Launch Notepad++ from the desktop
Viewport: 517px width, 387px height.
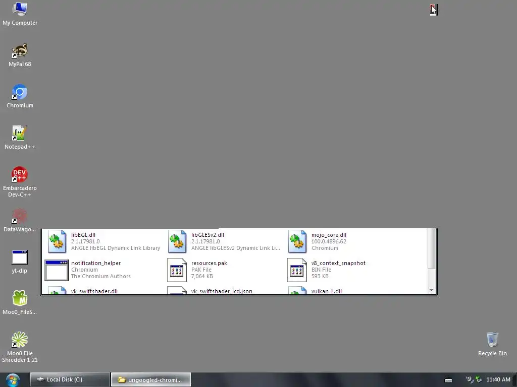coord(20,138)
